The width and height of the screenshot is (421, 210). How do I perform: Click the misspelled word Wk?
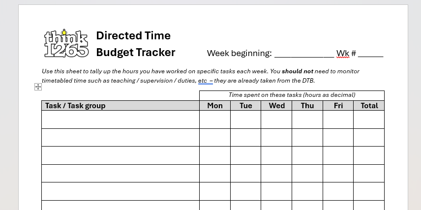(x=343, y=53)
